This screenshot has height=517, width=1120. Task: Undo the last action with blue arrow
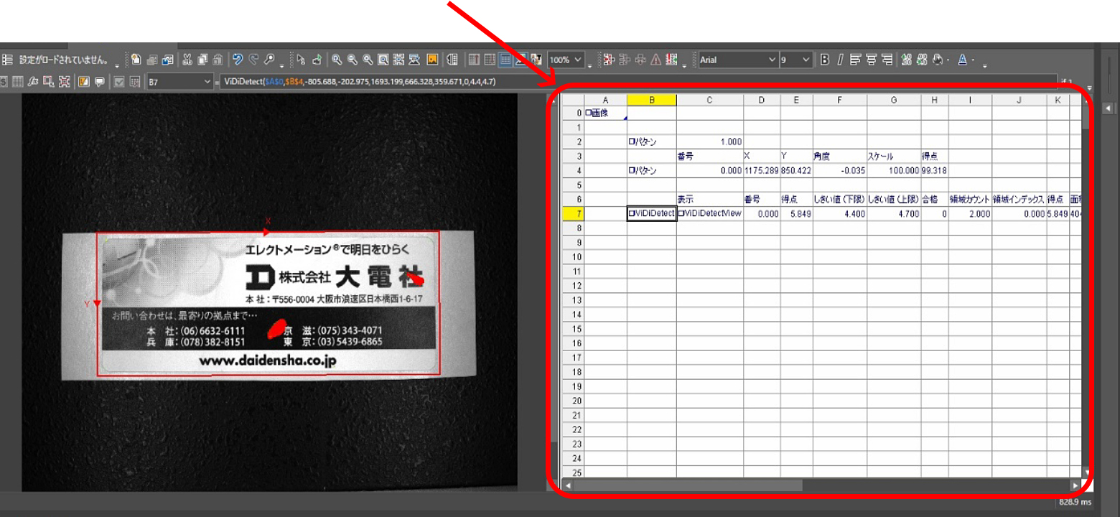[238, 60]
